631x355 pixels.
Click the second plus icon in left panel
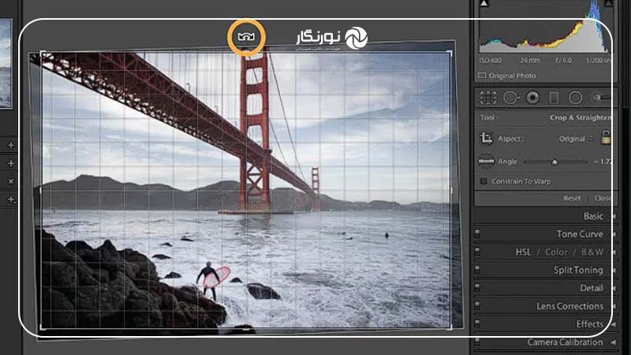click(11, 163)
